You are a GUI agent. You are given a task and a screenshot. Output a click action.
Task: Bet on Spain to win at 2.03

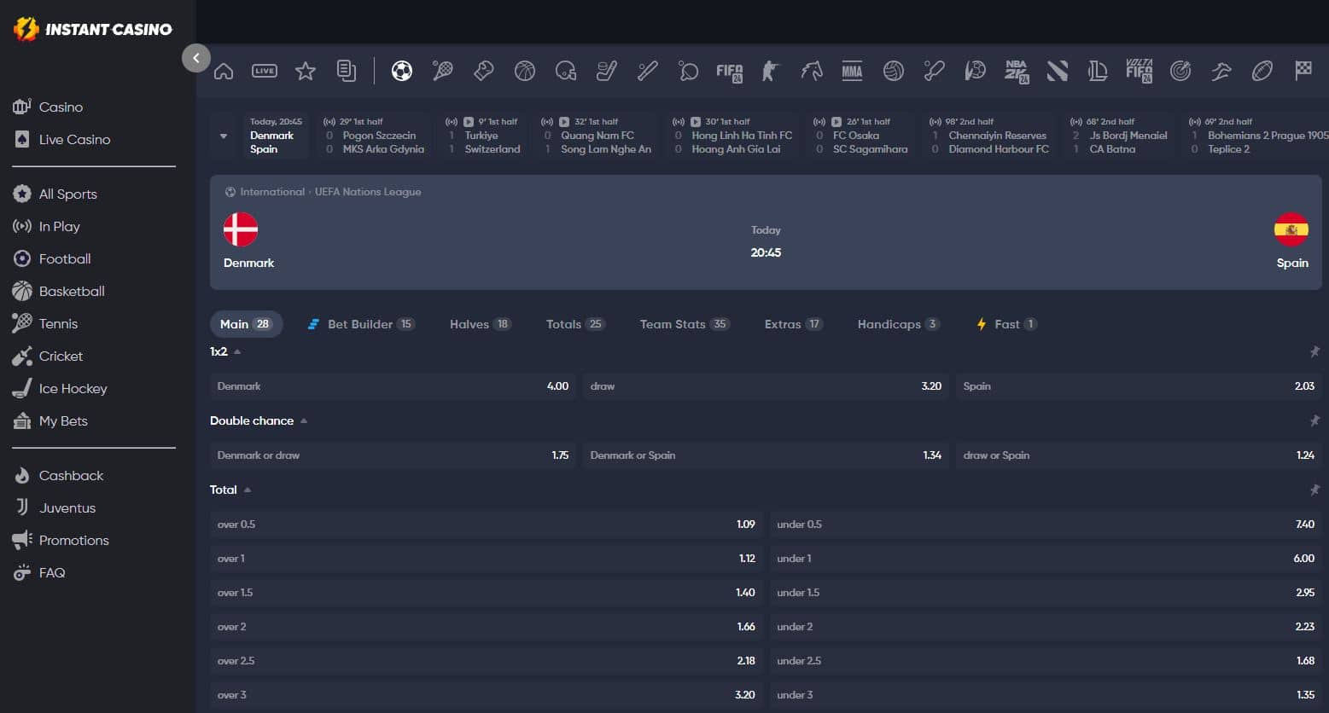(1139, 386)
